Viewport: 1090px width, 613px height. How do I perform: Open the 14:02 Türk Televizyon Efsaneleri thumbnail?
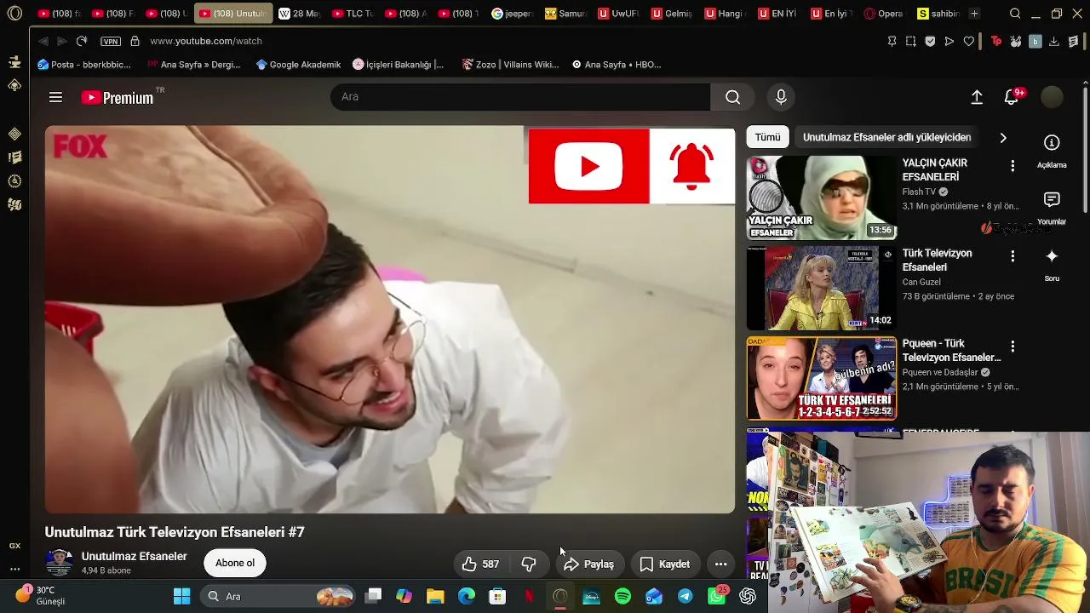pyautogui.click(x=822, y=288)
